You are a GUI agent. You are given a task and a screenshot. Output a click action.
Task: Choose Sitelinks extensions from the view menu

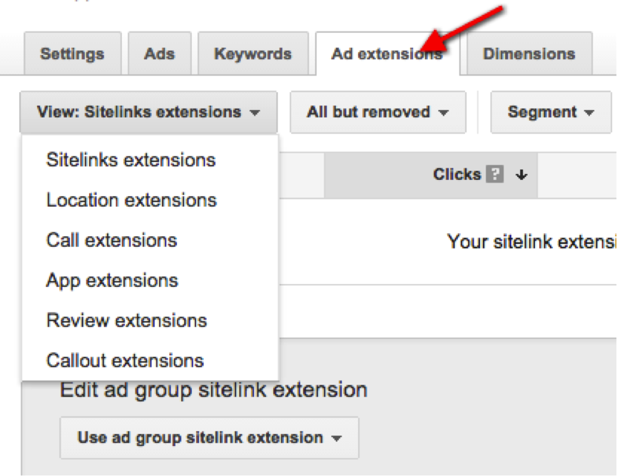(131, 160)
